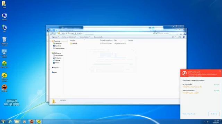
Task: Refresh the Explorer folder view
Action: pos(156,33)
